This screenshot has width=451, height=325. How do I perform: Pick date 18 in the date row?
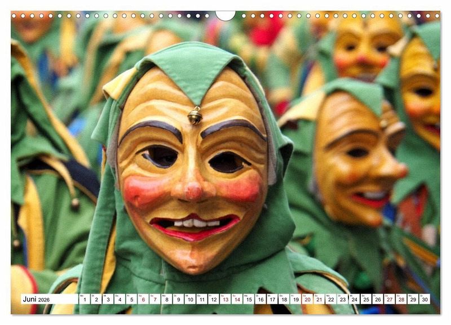click(284, 299)
